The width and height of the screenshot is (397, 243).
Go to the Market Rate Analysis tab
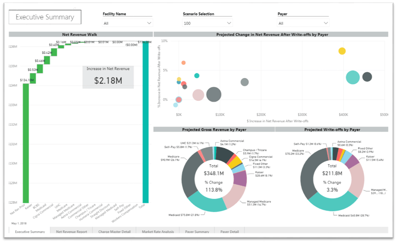pyautogui.click(x=158, y=231)
